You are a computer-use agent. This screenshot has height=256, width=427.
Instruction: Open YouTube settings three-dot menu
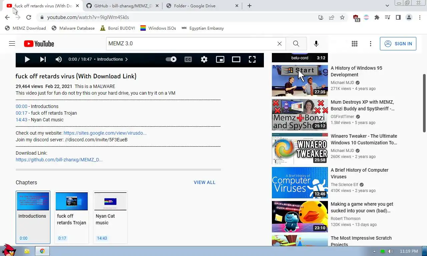(371, 44)
